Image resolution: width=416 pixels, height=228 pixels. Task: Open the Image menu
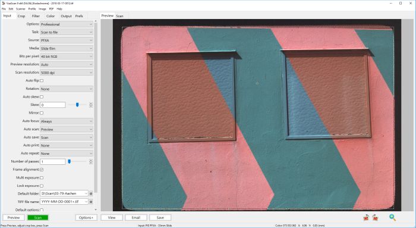click(x=42, y=9)
